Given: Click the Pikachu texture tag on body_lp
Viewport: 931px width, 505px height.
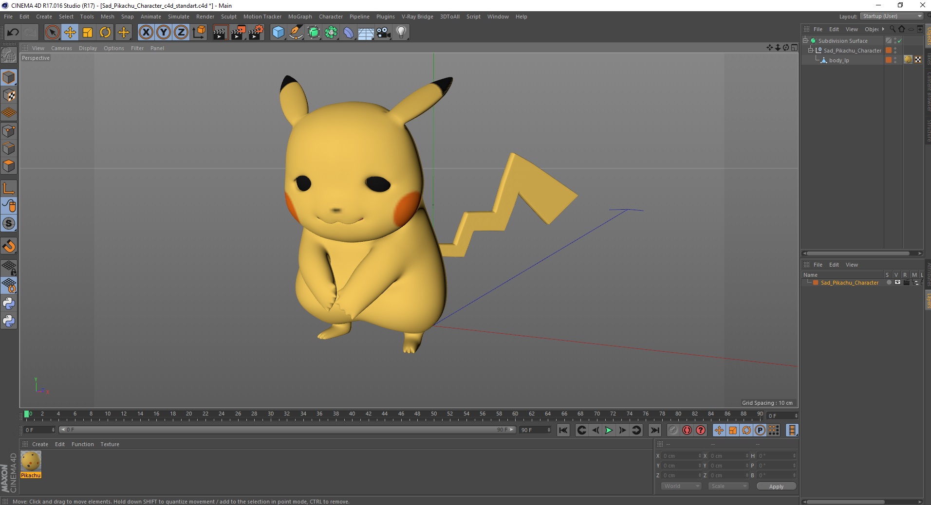Looking at the screenshot, I should pos(908,59).
